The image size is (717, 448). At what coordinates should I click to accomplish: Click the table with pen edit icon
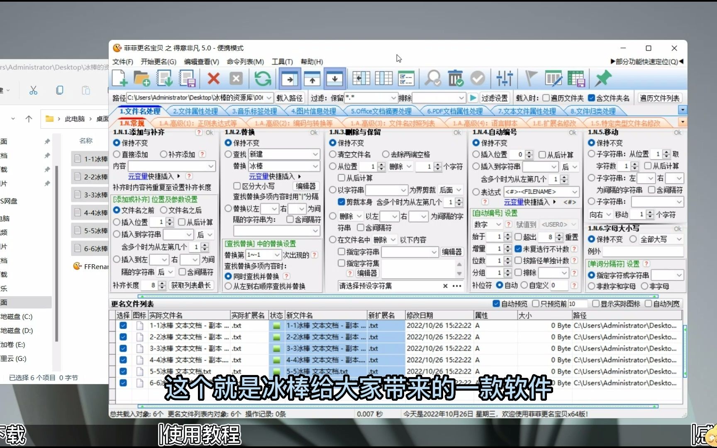(554, 78)
